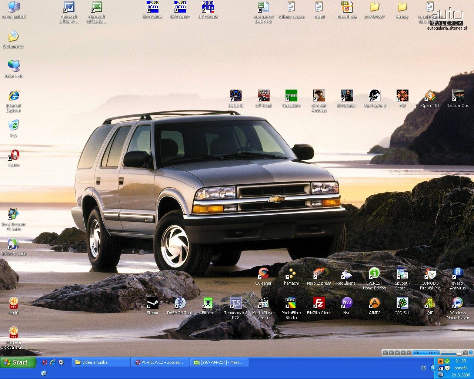This screenshot has width=474, height=379.
Task: Launch Opera browser from the desktop
Action: tap(14, 155)
